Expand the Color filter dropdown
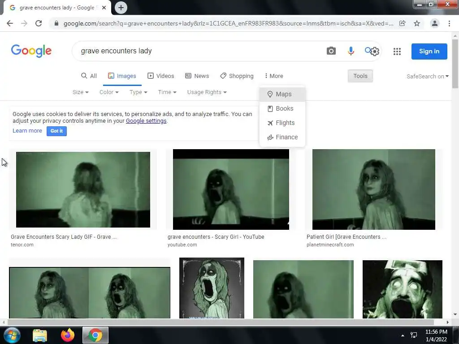 (x=109, y=92)
